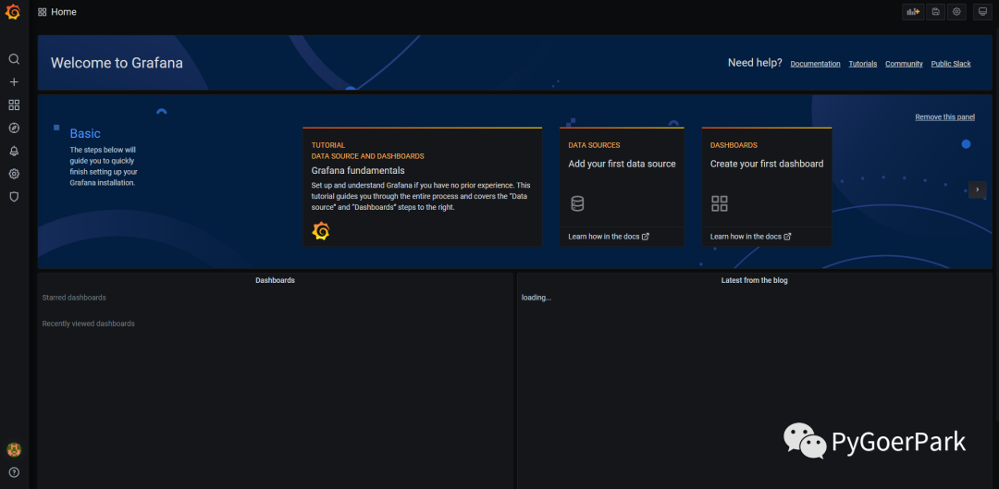Viewport: 999px width, 489px height.
Task: Expand next setup steps with the right arrow
Action: click(x=978, y=189)
